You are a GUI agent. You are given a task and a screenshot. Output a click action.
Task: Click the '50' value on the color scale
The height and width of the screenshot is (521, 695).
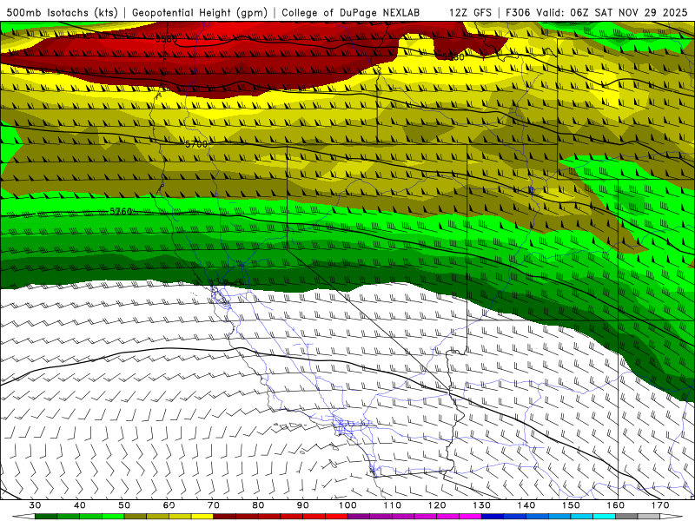pyautogui.click(x=124, y=505)
